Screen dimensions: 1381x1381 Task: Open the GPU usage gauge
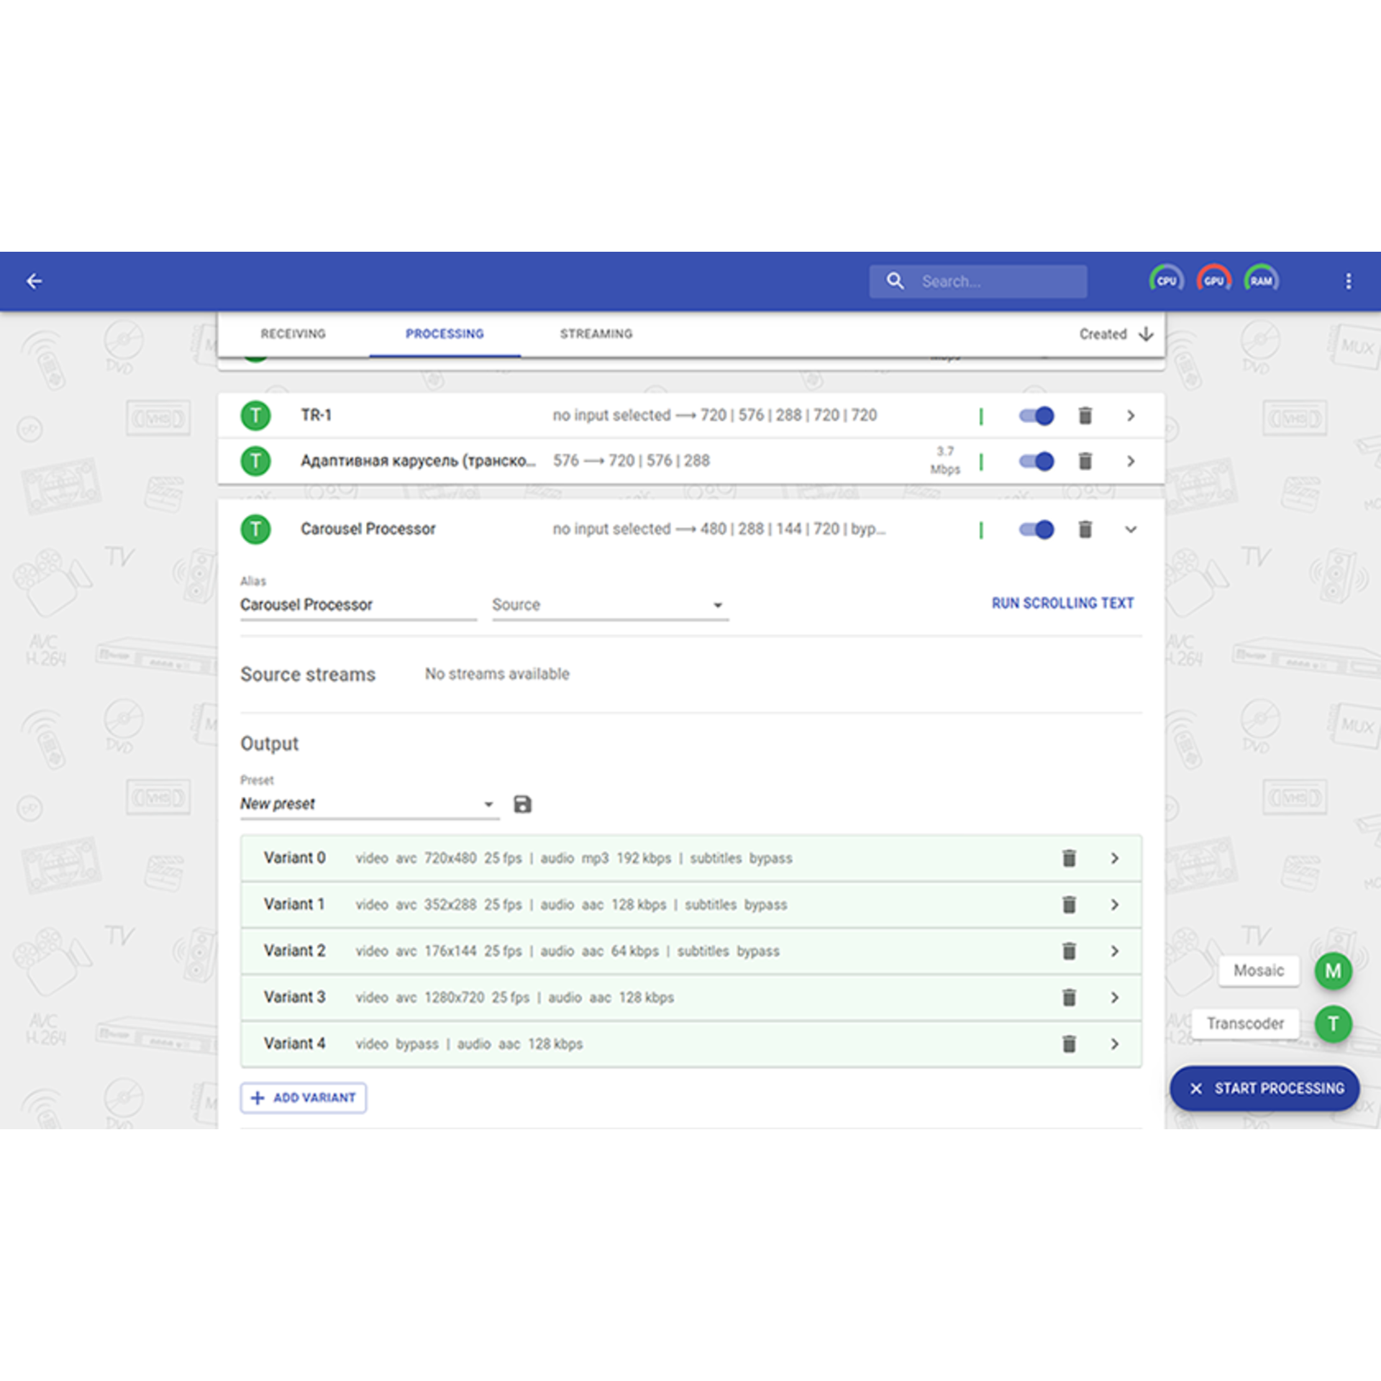pyautogui.click(x=1213, y=281)
